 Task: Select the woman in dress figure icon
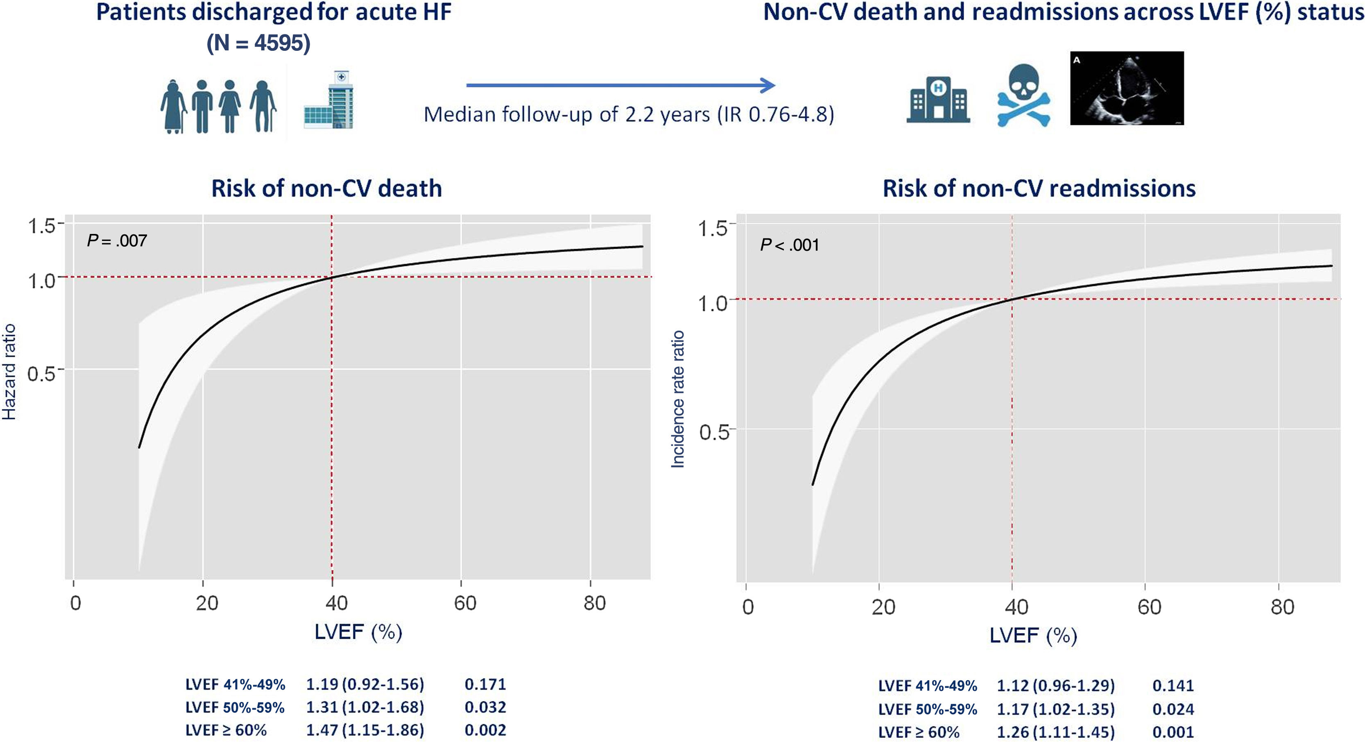click(229, 106)
